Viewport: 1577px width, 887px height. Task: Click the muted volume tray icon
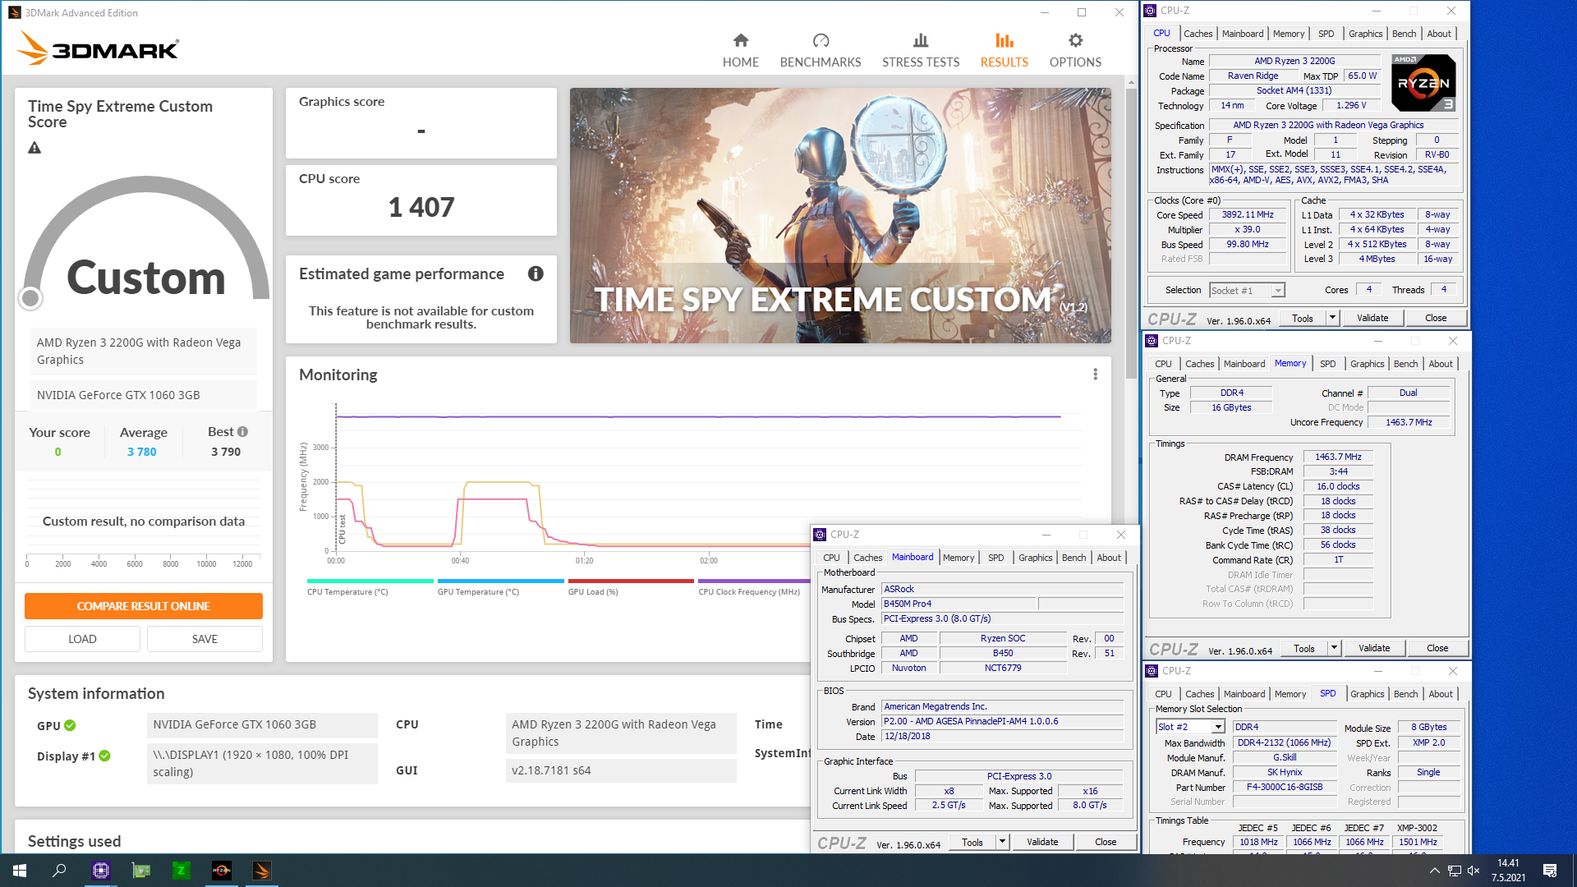coord(1474,871)
